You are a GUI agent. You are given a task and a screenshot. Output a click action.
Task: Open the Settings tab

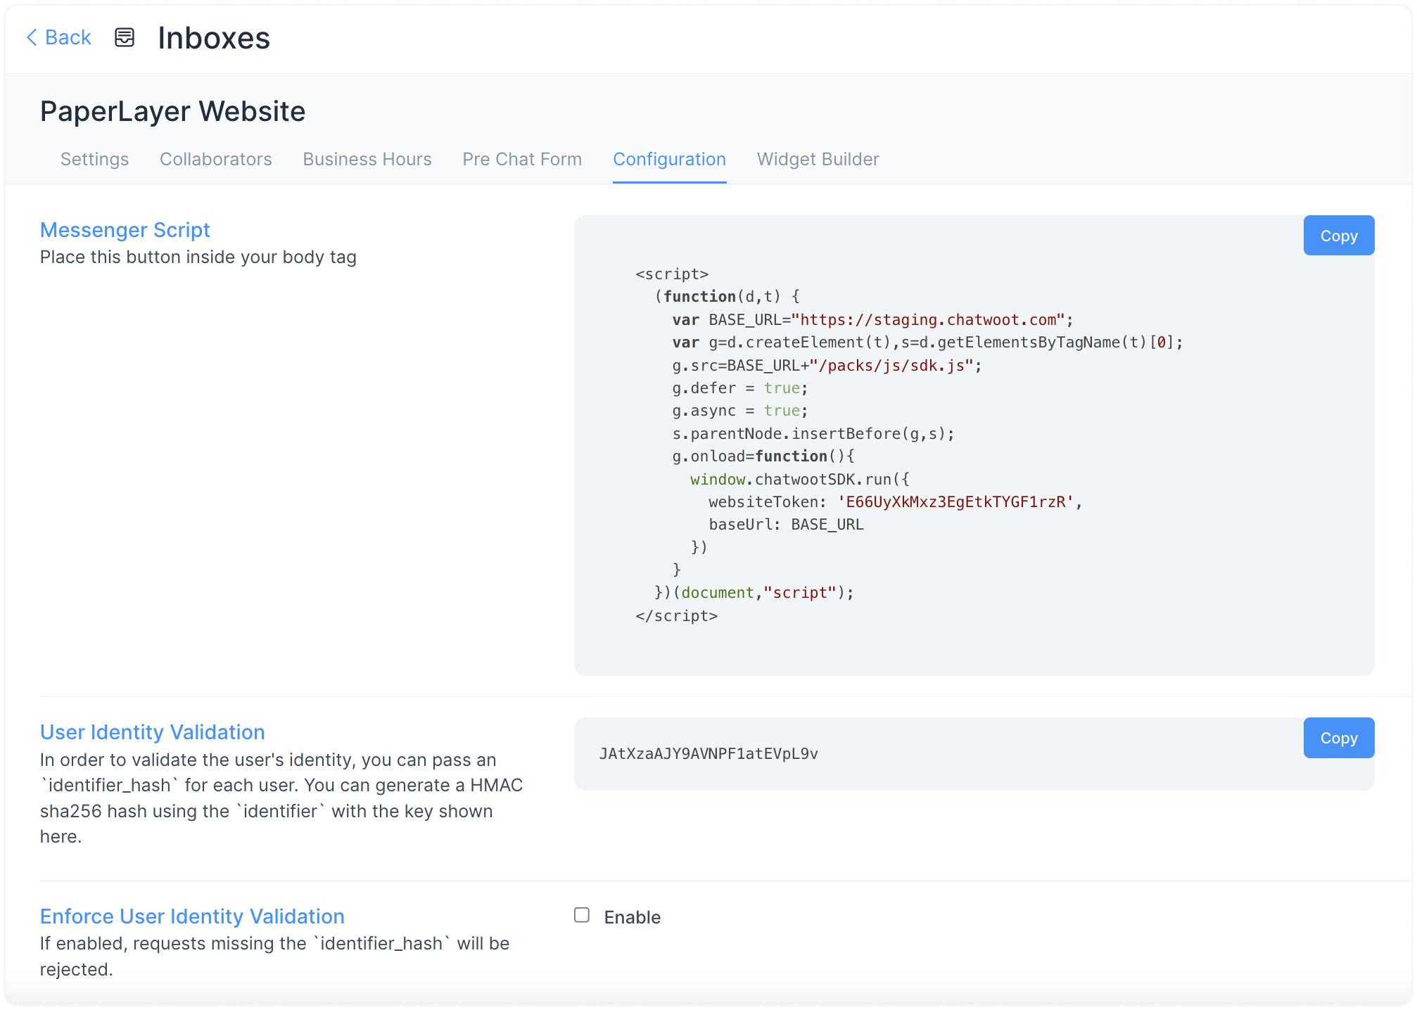coord(94,159)
